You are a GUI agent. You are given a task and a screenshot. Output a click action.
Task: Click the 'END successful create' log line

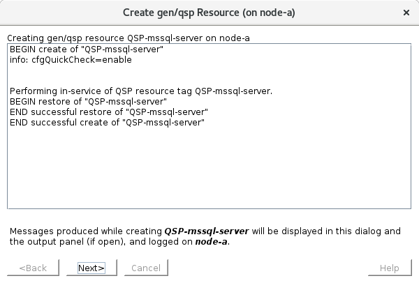point(107,123)
